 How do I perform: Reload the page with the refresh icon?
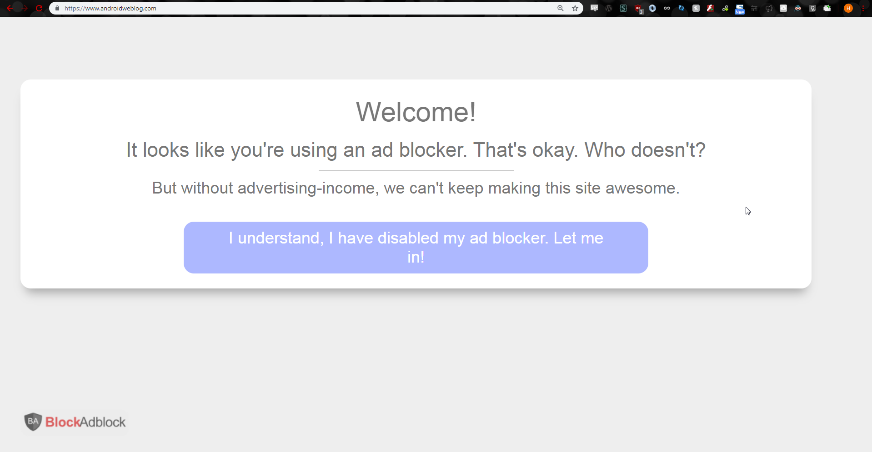click(x=39, y=8)
